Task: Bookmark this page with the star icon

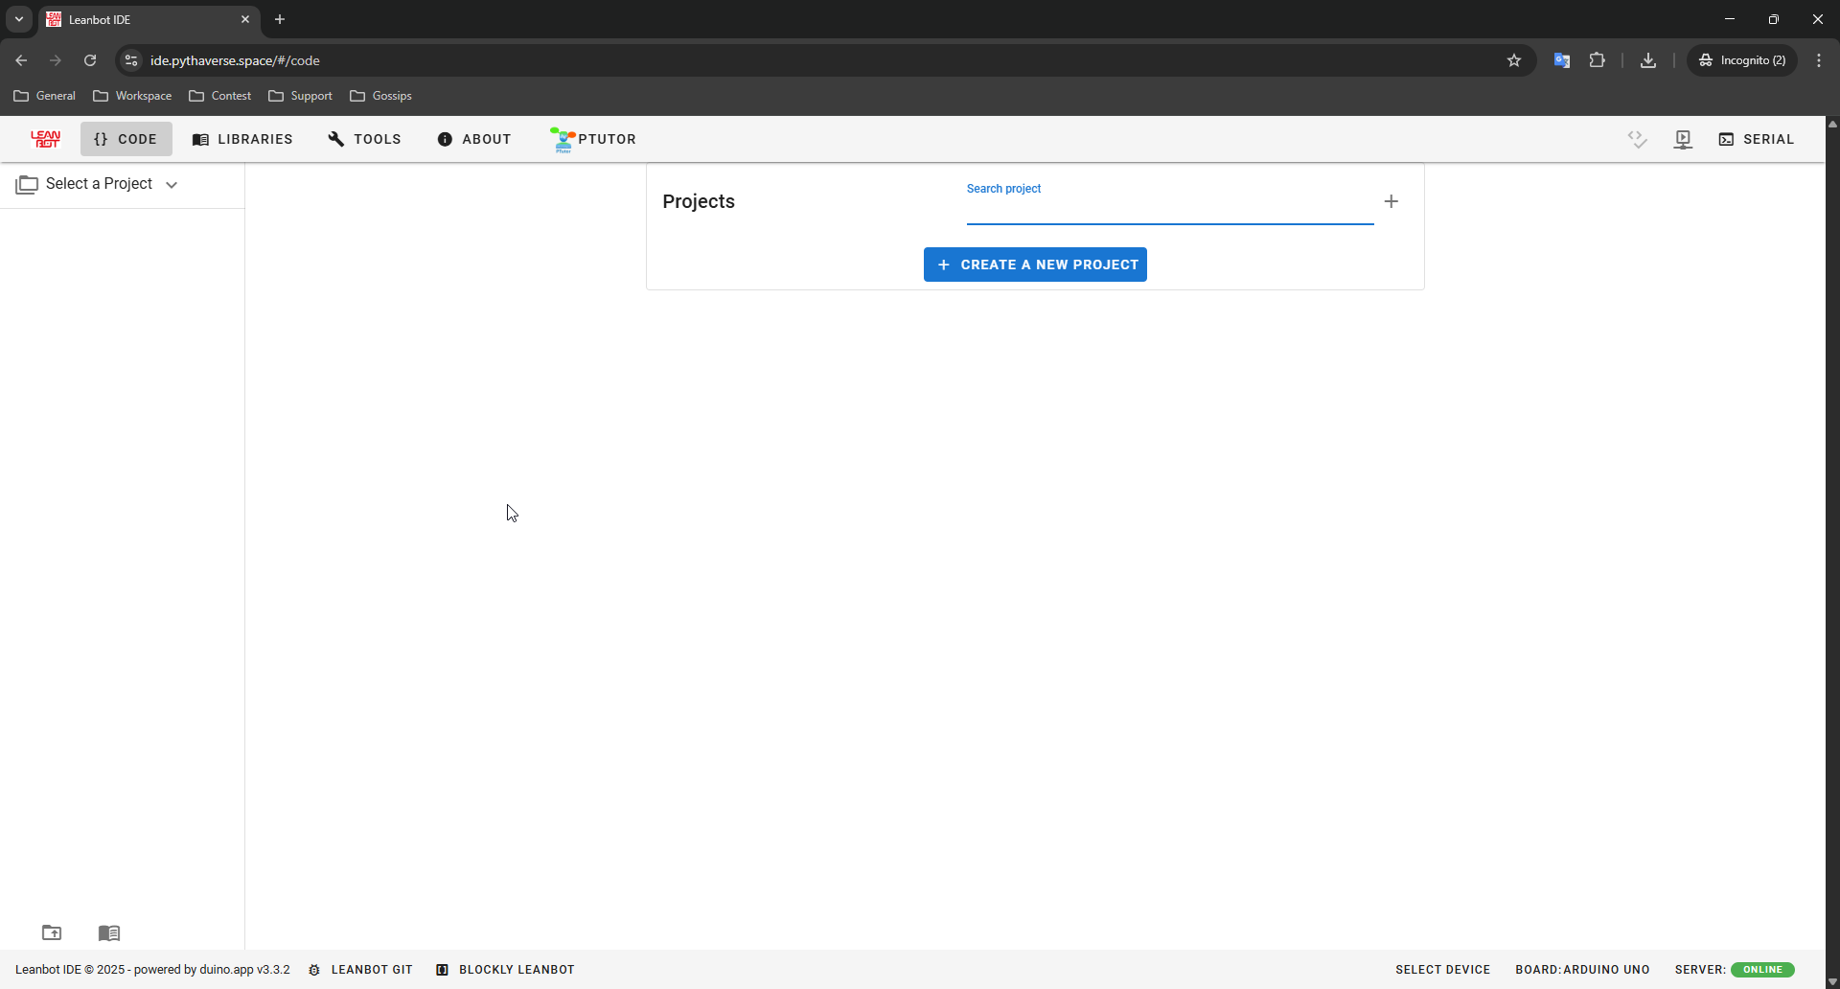Action: click(x=1514, y=60)
